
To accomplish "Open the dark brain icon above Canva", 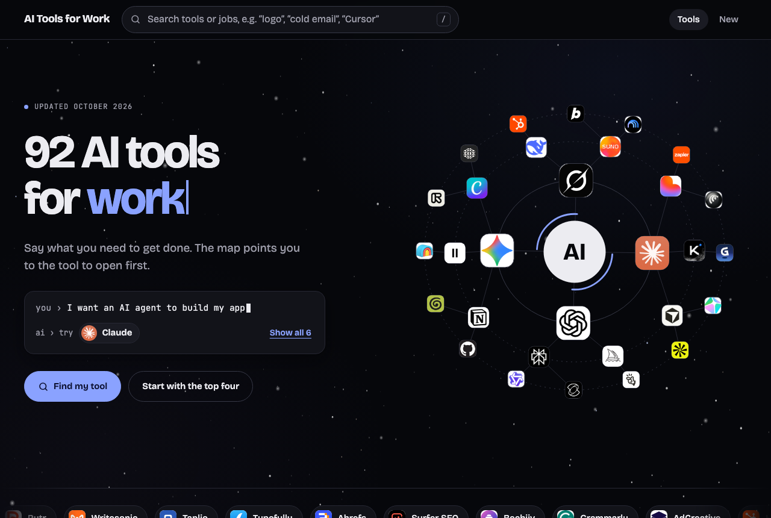I will pos(469,153).
